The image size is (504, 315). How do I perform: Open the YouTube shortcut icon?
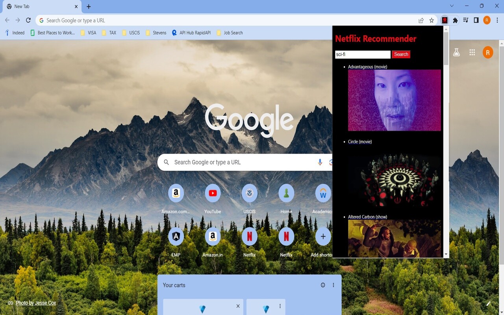(x=213, y=193)
